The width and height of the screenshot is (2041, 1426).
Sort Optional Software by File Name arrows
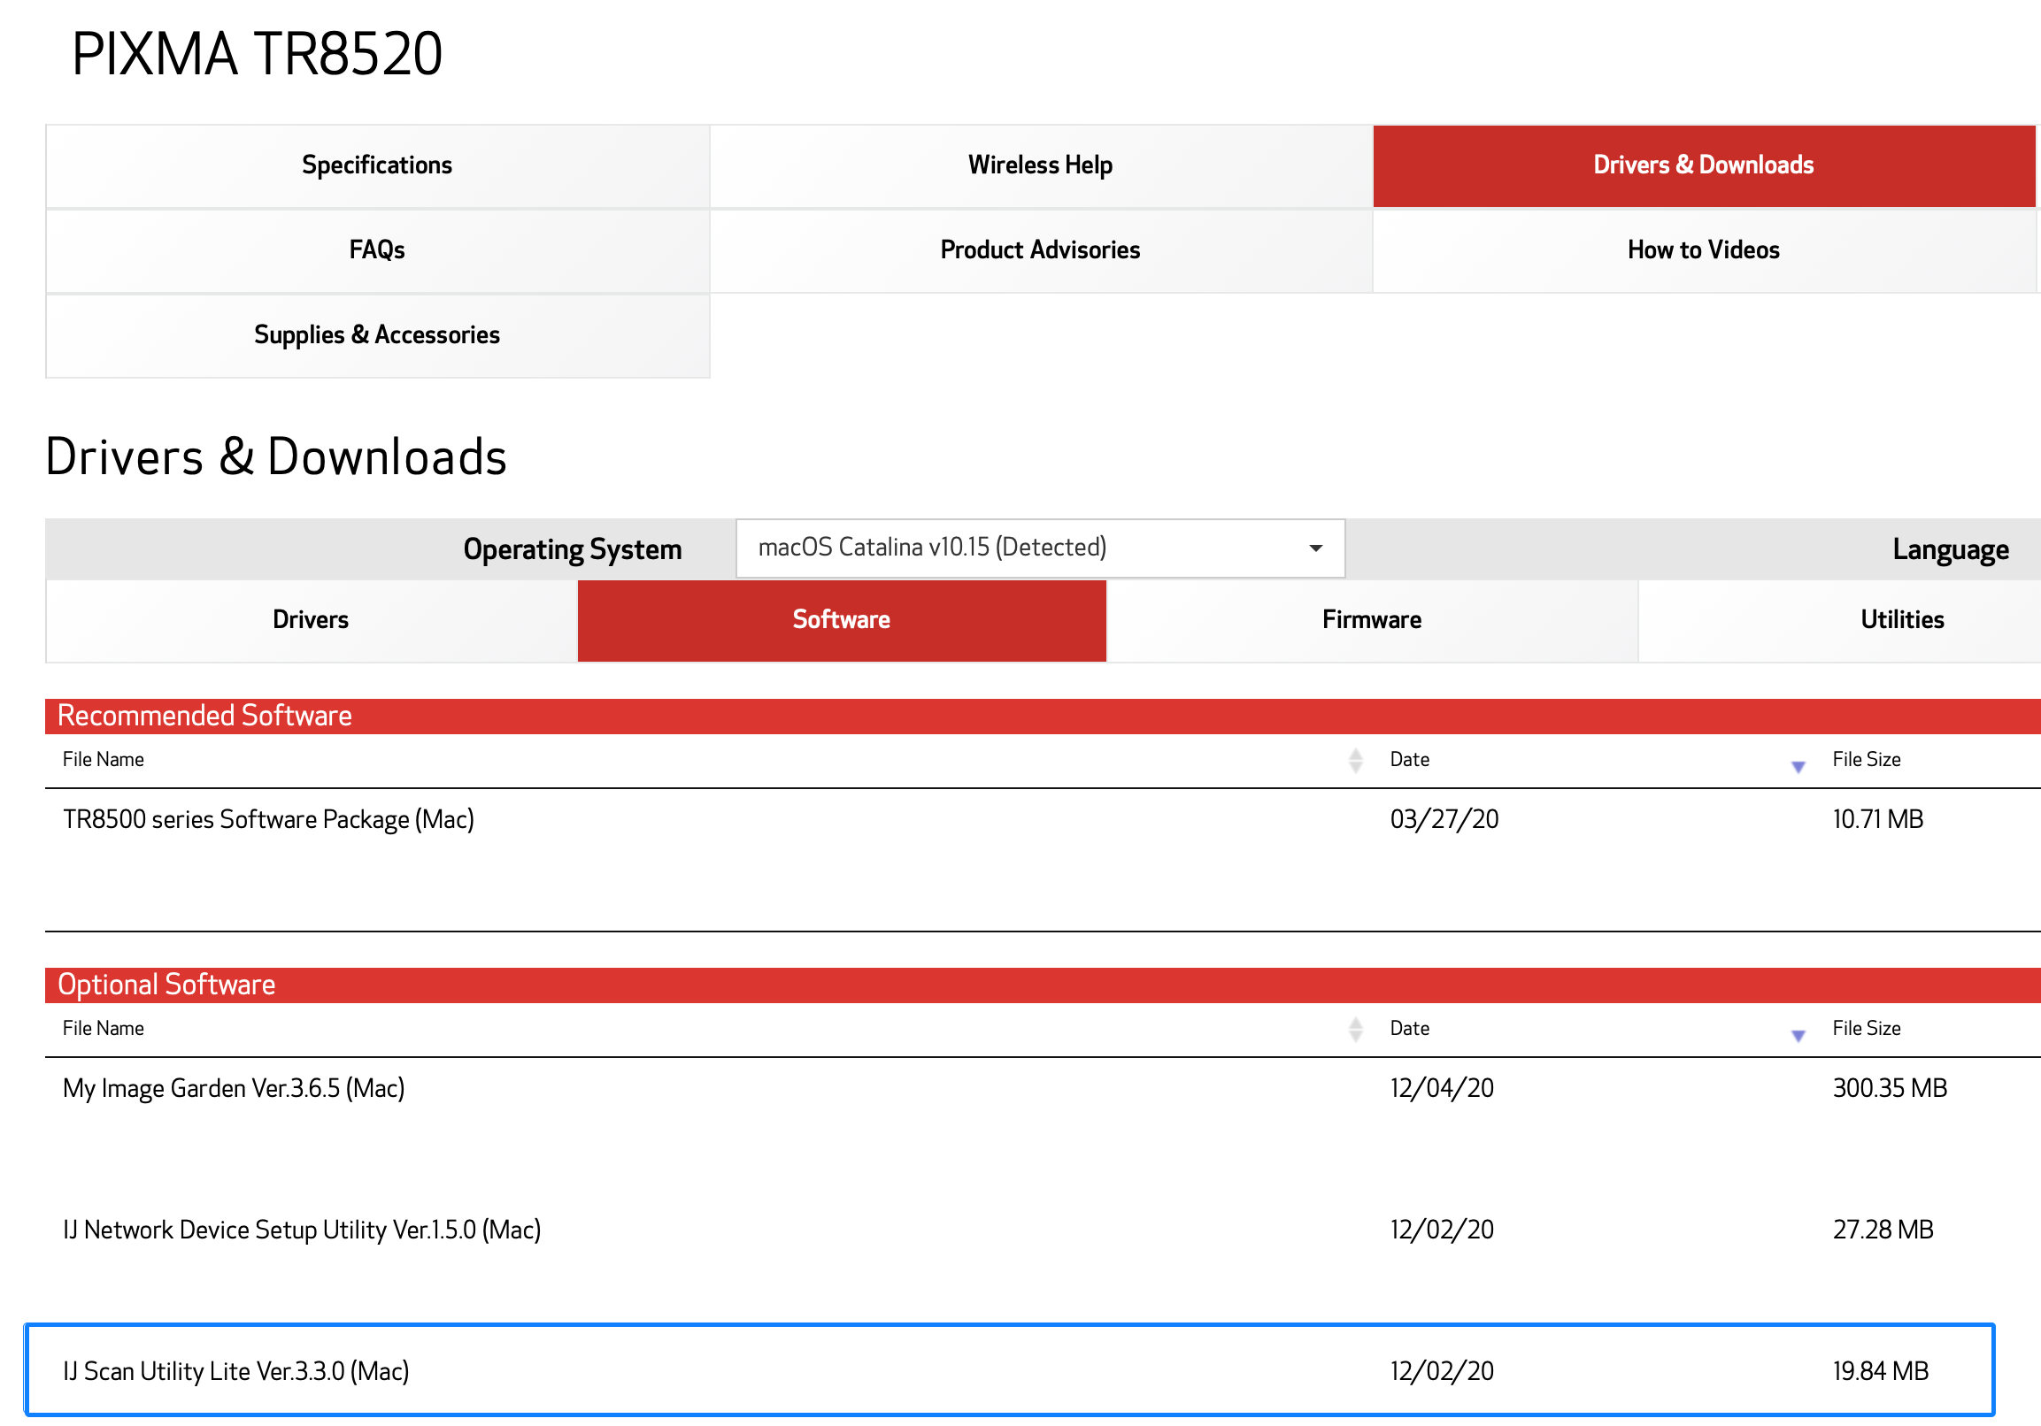[x=1355, y=1029]
